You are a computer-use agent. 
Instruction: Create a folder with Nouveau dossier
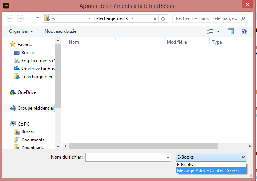(x=61, y=31)
